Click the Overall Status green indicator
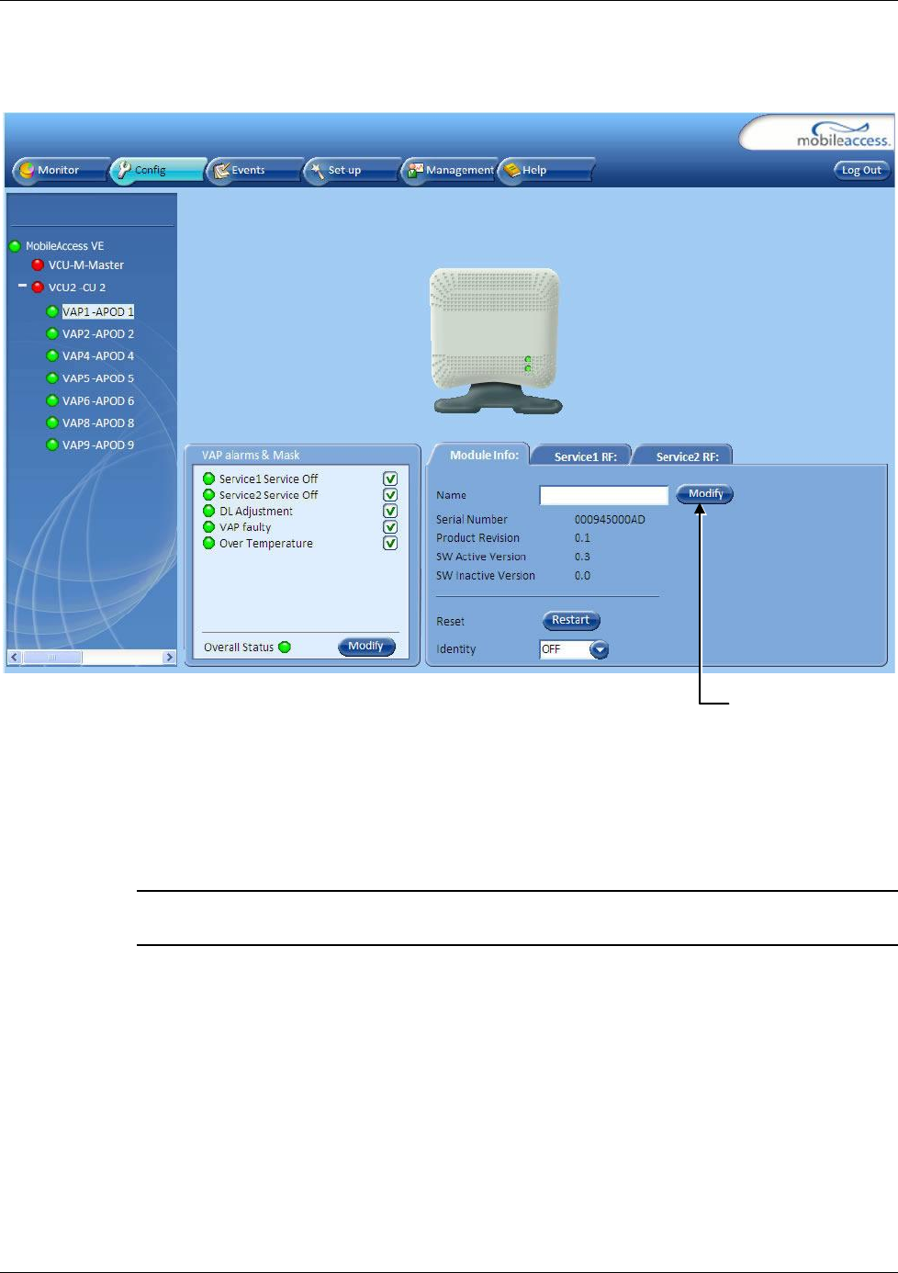 point(285,647)
